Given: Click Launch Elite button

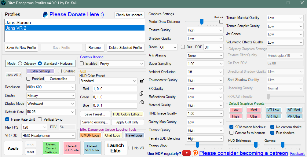Looking at the screenshot, I should [x=115, y=148].
